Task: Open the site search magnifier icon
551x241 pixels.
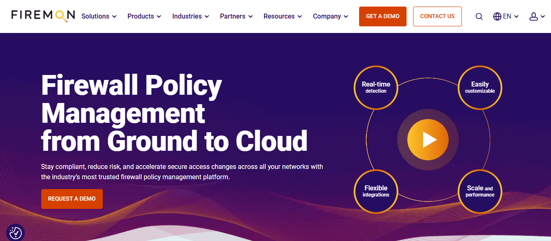Action: (x=479, y=16)
